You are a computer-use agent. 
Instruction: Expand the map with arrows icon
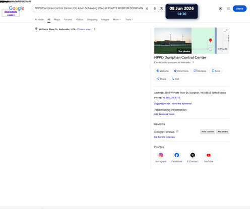pyautogui.click(x=226, y=31)
